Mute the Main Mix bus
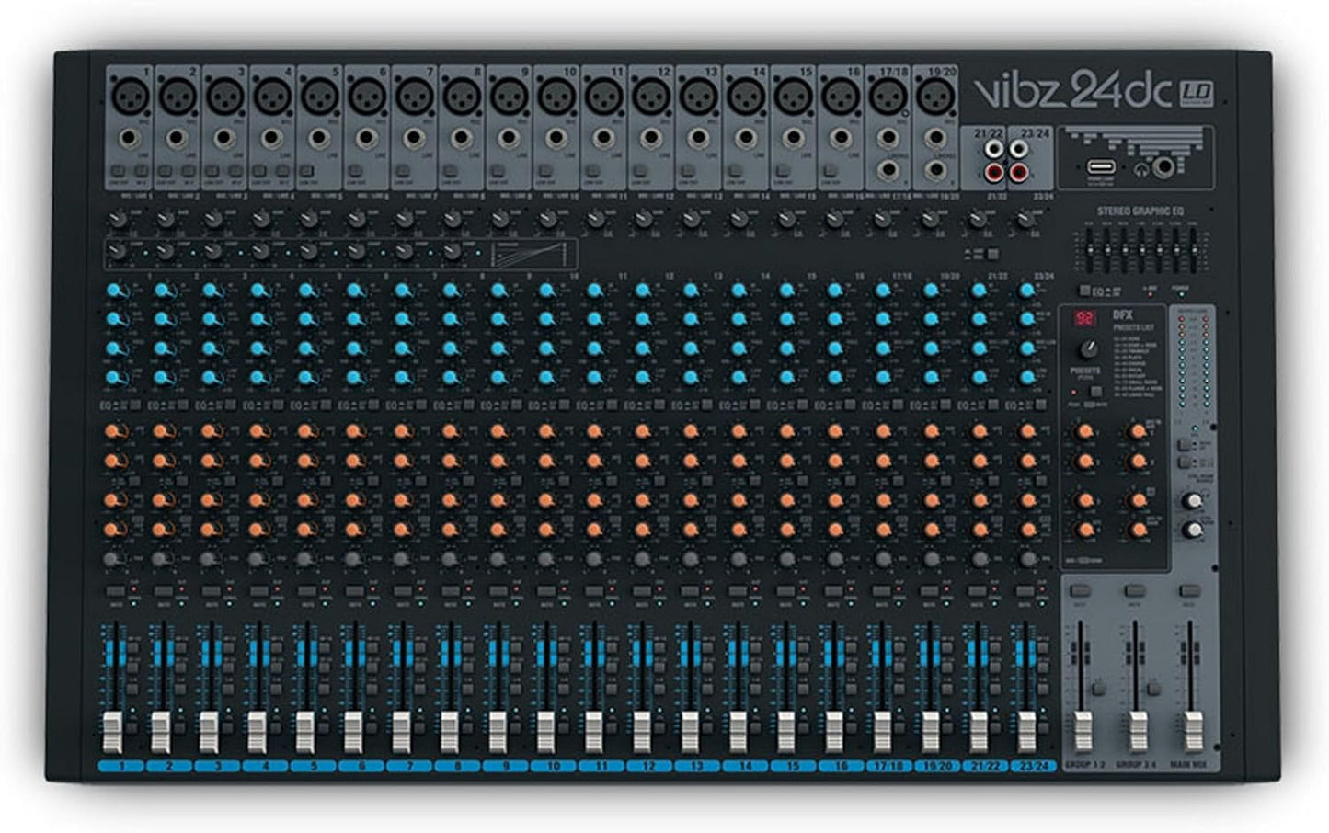1329x833 pixels. point(1190,591)
